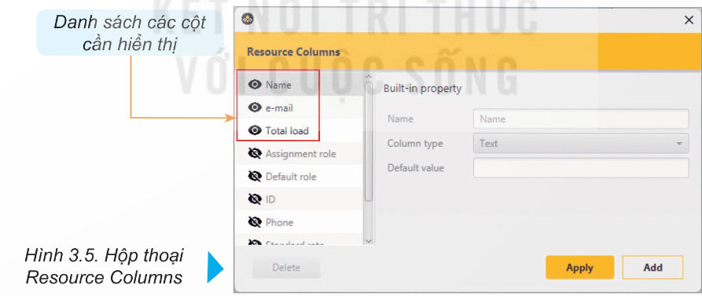
Task: Click the Add button
Action: point(652,268)
